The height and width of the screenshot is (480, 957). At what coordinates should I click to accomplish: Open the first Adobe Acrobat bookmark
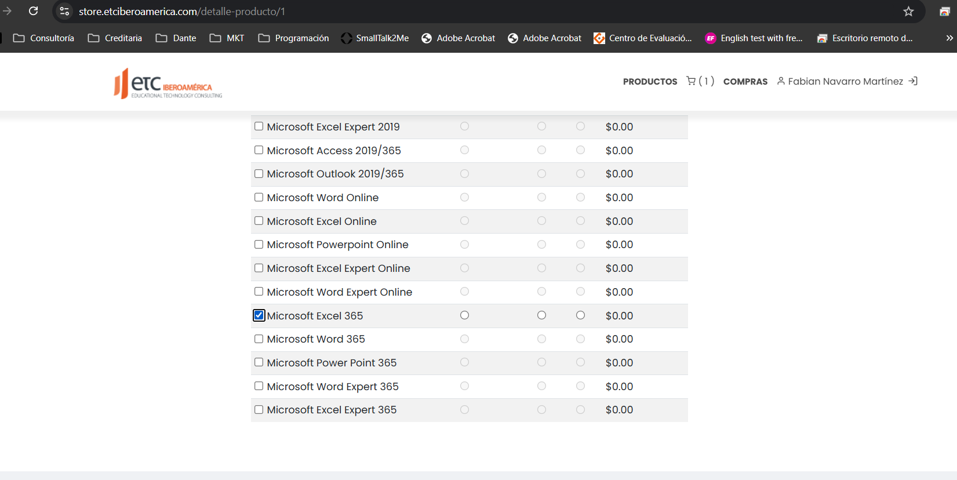coord(459,38)
